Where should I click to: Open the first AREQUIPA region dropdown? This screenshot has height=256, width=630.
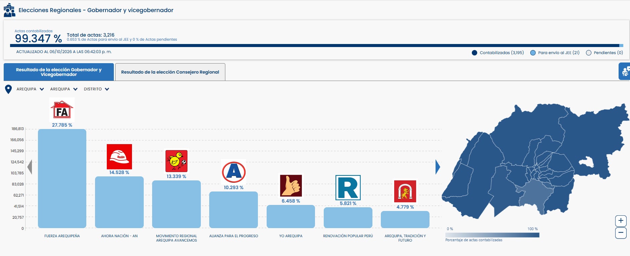click(x=30, y=89)
